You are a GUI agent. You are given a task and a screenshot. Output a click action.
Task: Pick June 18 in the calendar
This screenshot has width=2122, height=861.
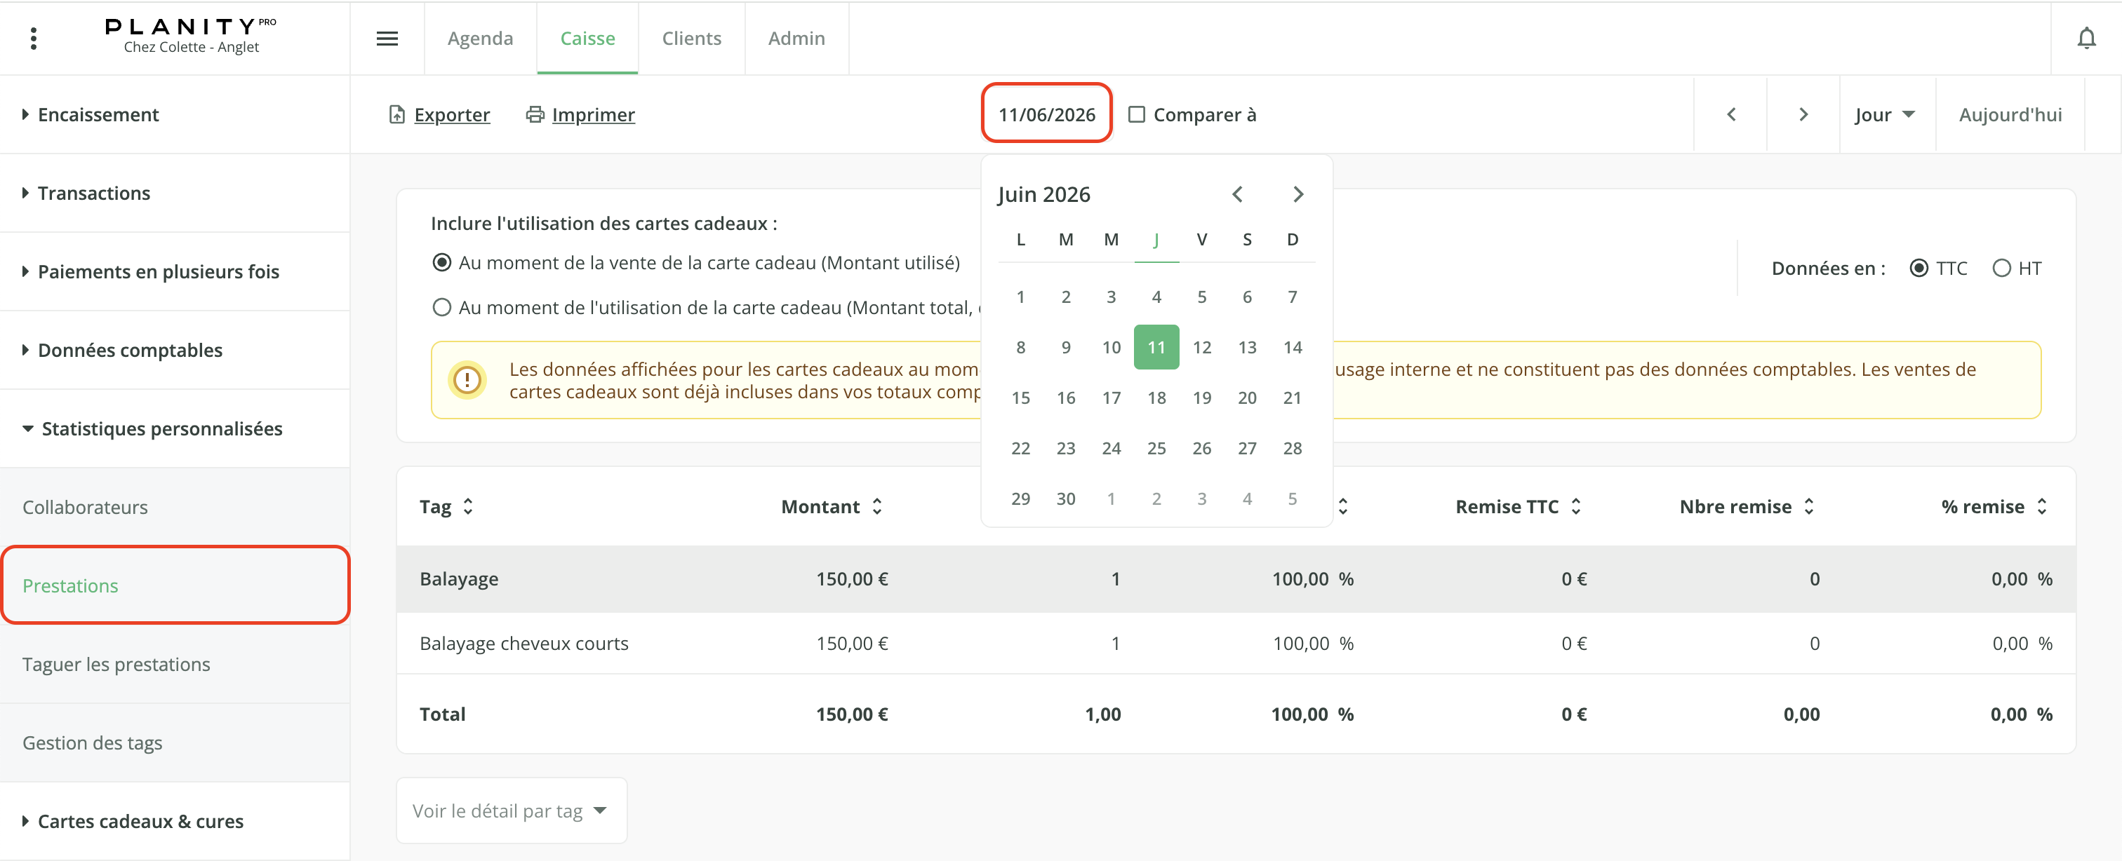point(1156,398)
